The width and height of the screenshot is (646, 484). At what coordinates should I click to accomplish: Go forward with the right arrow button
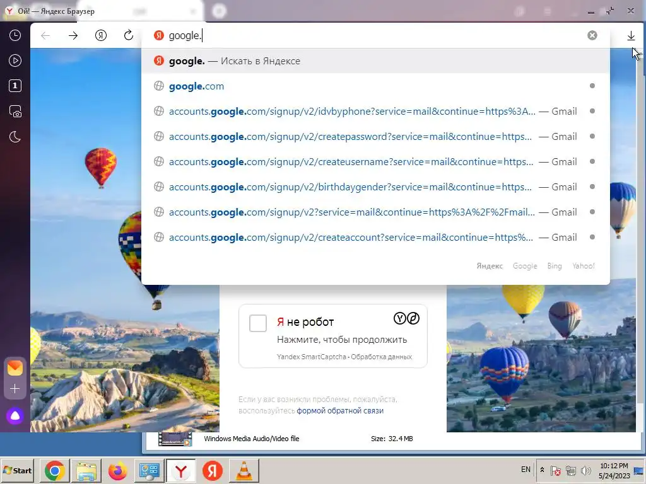tap(73, 36)
